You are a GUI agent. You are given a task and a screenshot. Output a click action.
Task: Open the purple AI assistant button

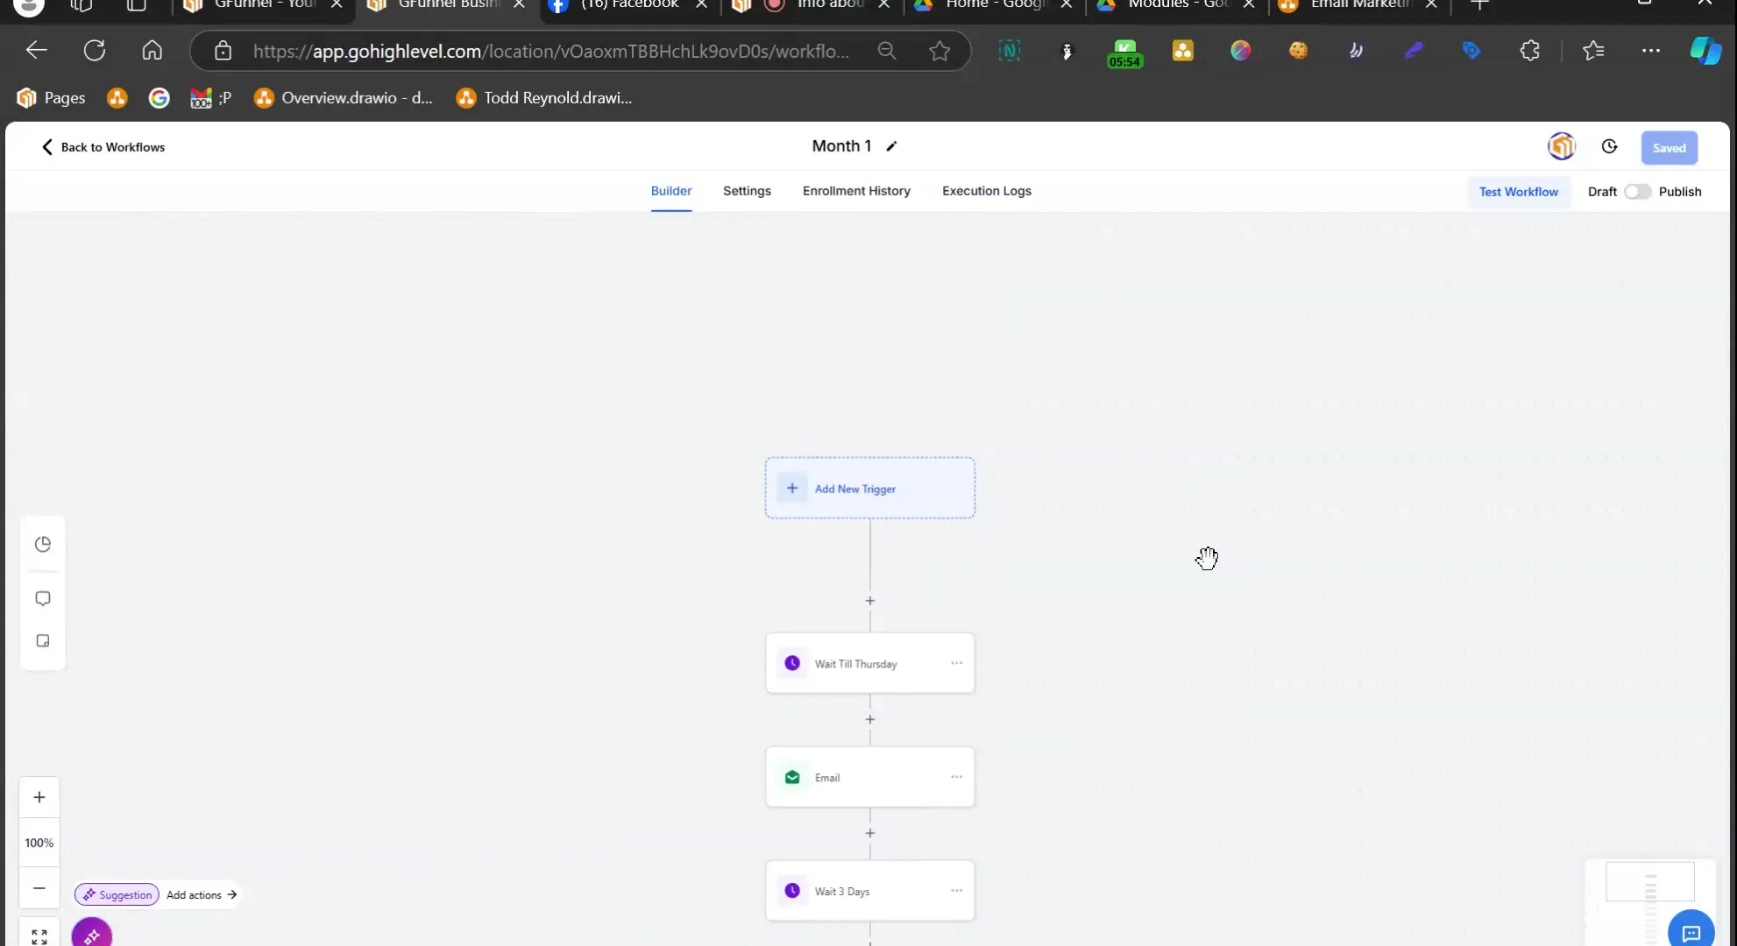point(91,934)
